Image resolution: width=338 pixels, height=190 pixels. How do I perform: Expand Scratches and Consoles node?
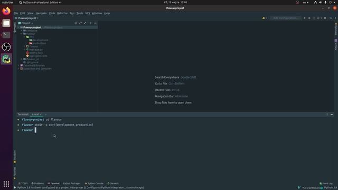(18, 69)
